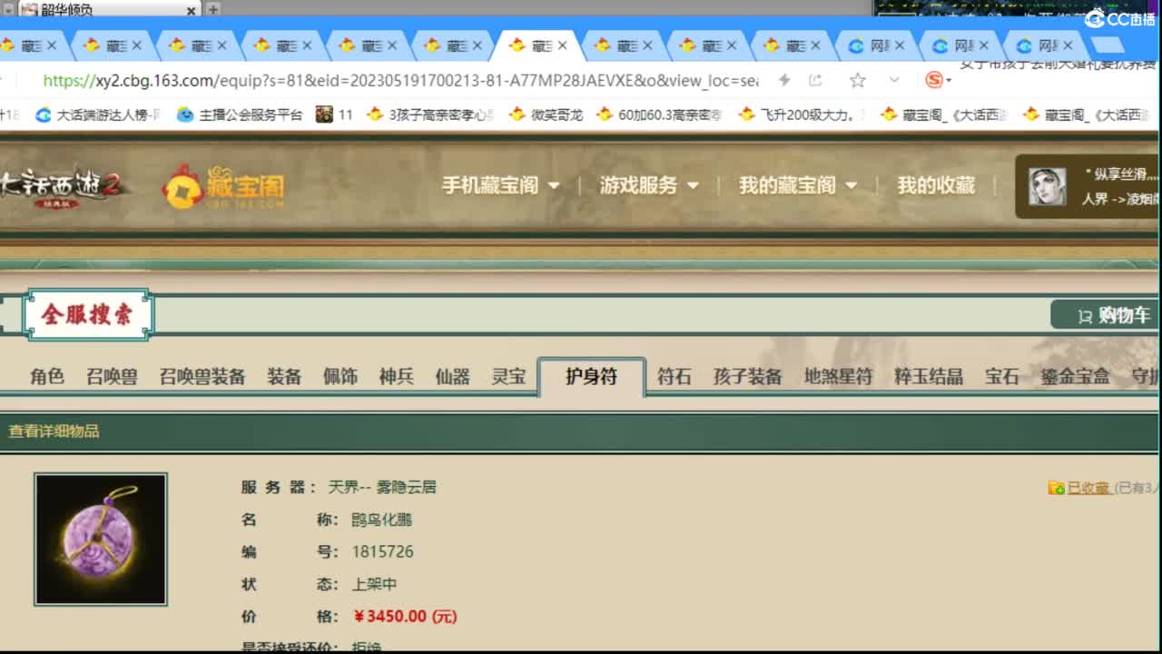Image resolution: width=1162 pixels, height=654 pixels.
Task: Click the Sogou S search engine icon
Action: click(x=933, y=80)
